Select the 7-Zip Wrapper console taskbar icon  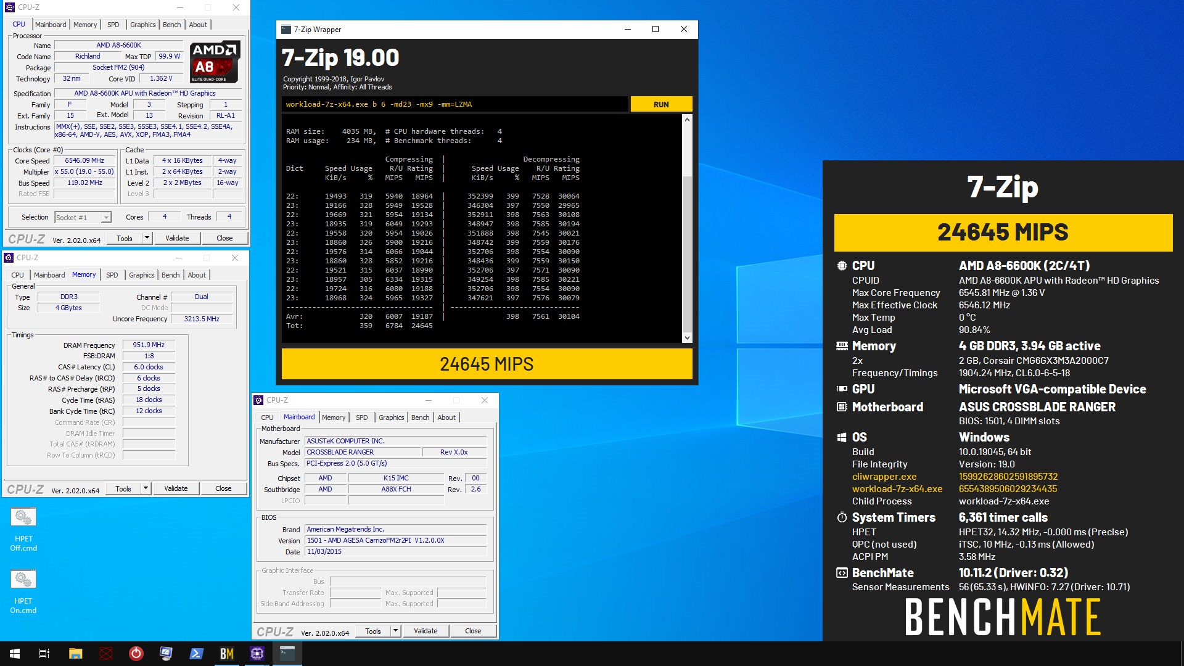287,654
